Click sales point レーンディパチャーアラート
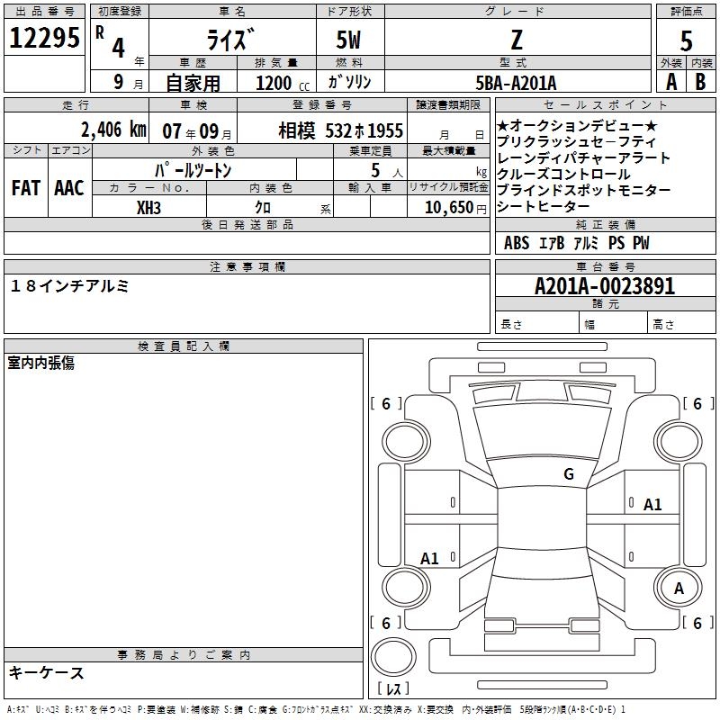This screenshot has height=720, width=720. [583, 157]
